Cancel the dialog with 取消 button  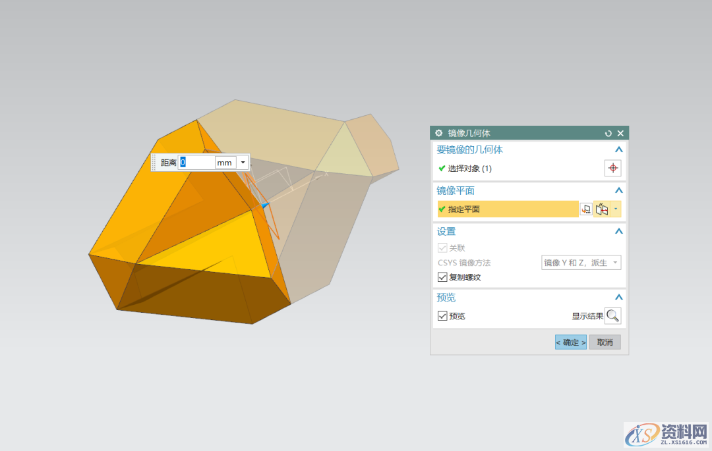tap(605, 342)
